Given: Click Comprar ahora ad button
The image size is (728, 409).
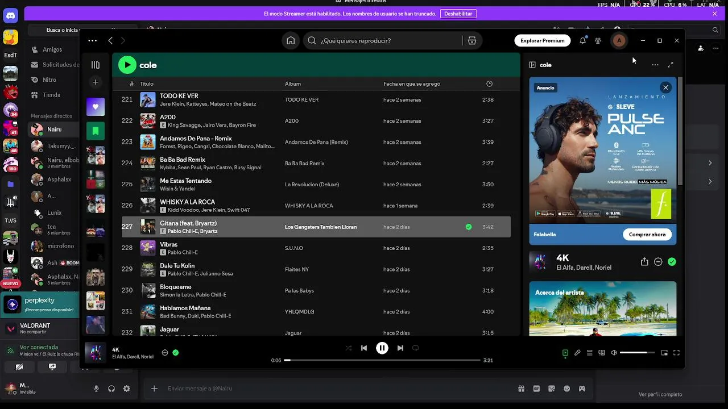Looking at the screenshot, I should (647, 234).
